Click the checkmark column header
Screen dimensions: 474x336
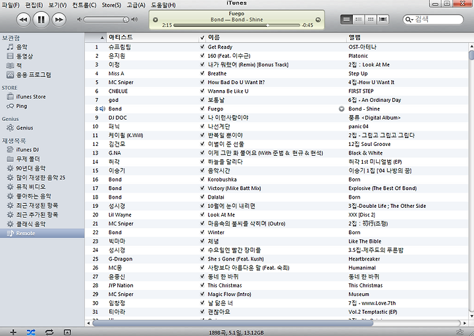pyautogui.click(x=202, y=37)
